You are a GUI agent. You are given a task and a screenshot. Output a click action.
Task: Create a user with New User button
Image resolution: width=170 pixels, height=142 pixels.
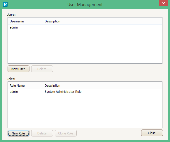coord(18,69)
